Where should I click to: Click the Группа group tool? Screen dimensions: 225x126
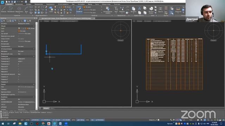point(160,9)
